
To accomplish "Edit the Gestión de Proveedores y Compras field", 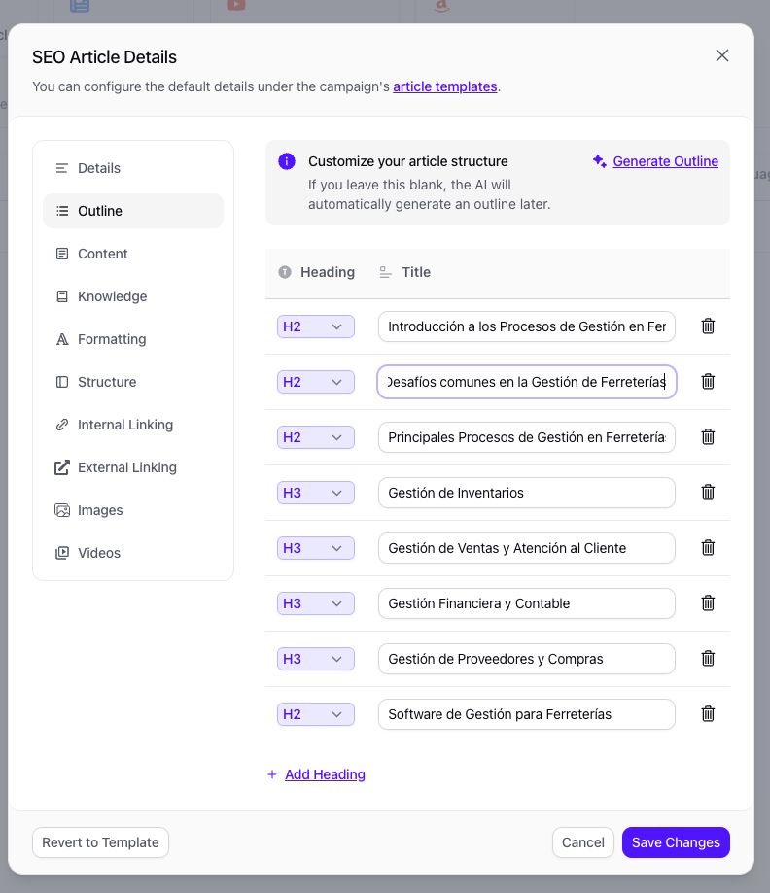I will click(527, 659).
